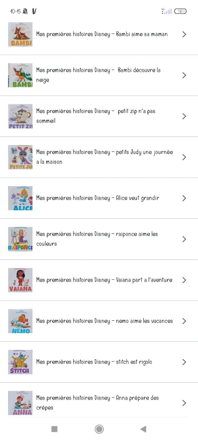Open the Stitch book cover thumbnail
The width and height of the screenshot is (198, 441).
click(x=20, y=362)
